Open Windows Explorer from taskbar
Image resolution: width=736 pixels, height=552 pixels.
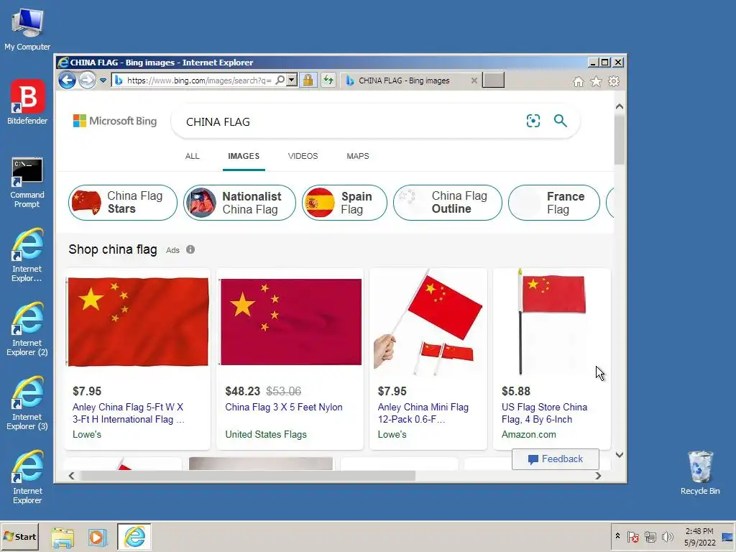point(63,537)
